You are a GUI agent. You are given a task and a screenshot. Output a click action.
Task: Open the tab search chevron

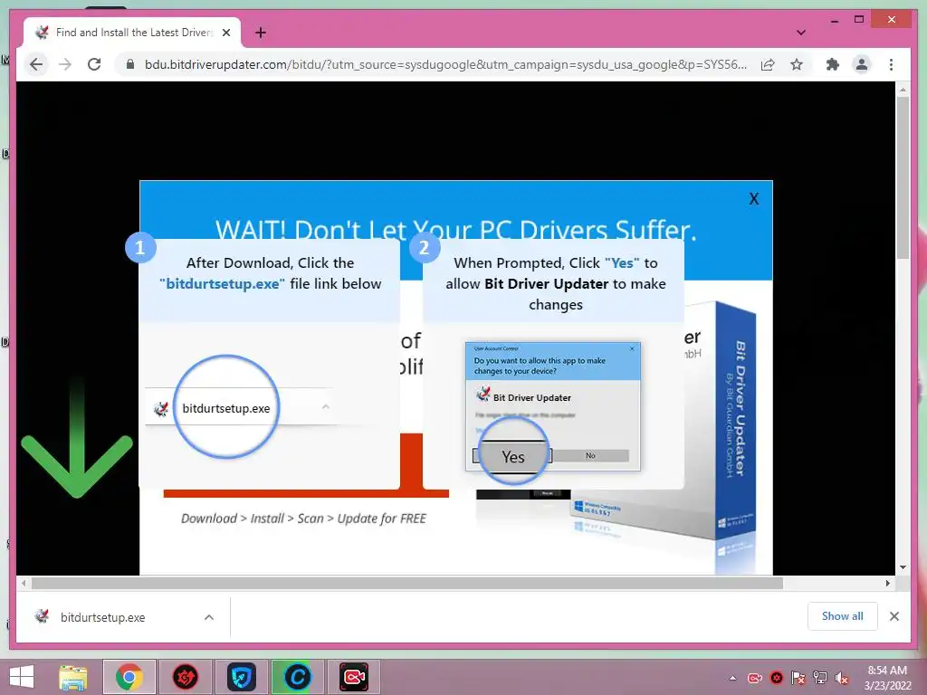tap(801, 33)
